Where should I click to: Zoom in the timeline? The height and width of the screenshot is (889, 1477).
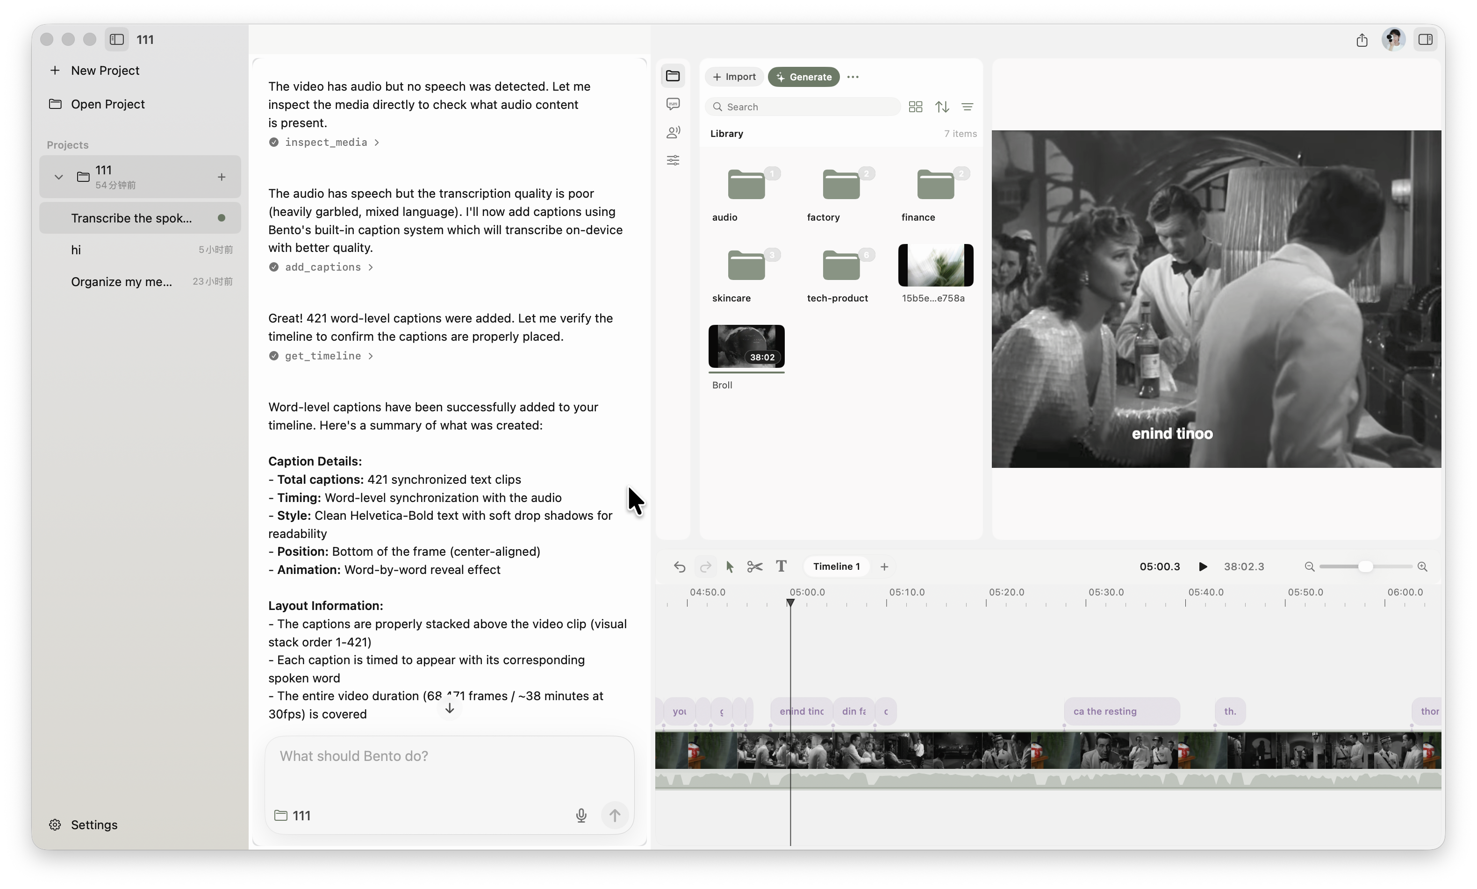coord(1422,566)
